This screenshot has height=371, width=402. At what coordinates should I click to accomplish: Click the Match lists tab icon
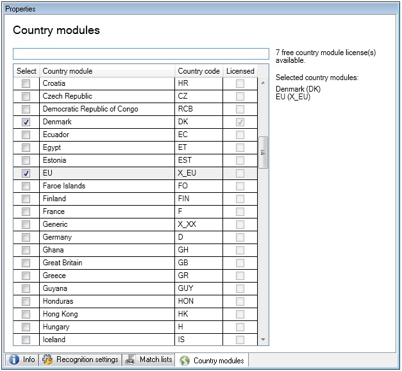130,360
